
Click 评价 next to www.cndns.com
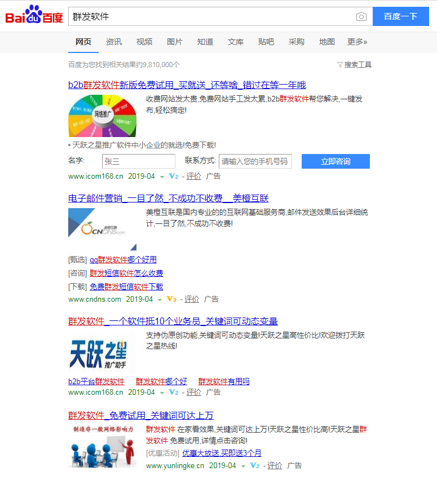192,299
